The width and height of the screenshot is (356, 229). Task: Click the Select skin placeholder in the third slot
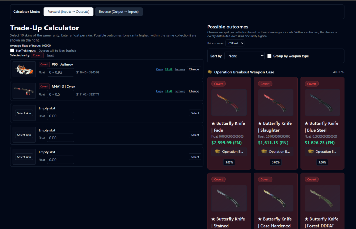(x=24, y=113)
